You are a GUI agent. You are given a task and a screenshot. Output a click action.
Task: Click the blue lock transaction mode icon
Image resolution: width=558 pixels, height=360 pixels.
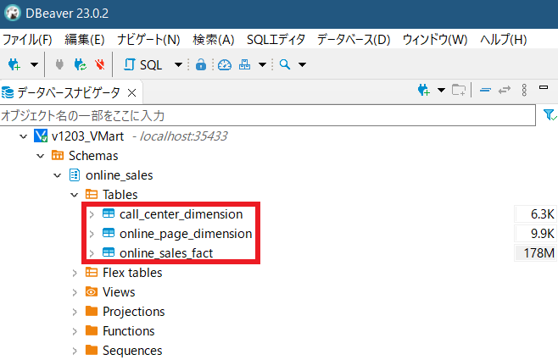coord(201,64)
